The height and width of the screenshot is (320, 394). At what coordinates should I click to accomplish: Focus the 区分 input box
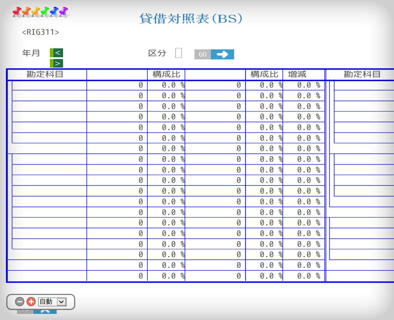pyautogui.click(x=179, y=53)
